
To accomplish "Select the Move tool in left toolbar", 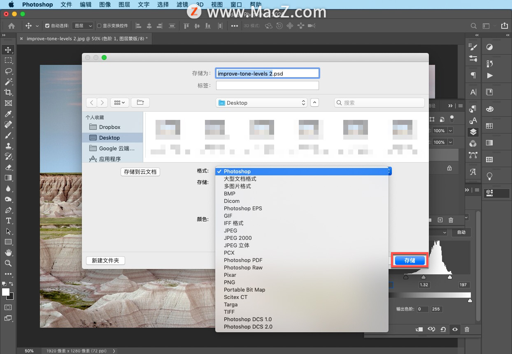I will click(x=8, y=50).
